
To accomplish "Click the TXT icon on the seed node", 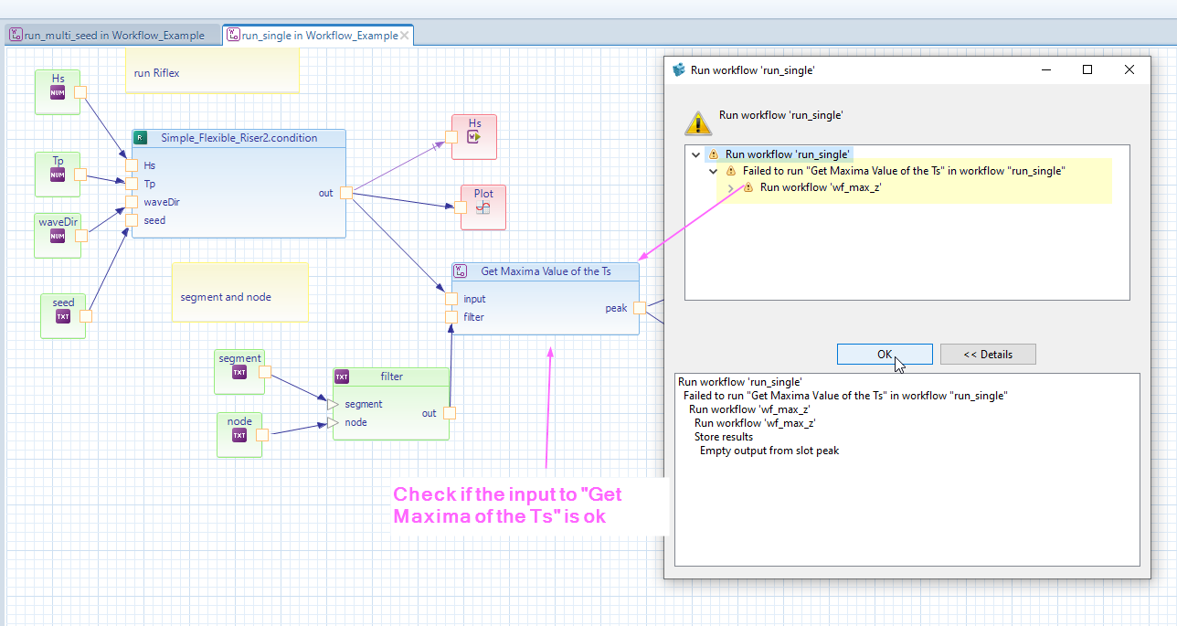I will click(x=63, y=316).
